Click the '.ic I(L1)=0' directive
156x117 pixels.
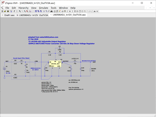coord(75,58)
